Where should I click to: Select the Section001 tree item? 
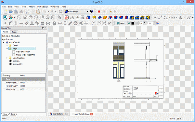pos(18,64)
